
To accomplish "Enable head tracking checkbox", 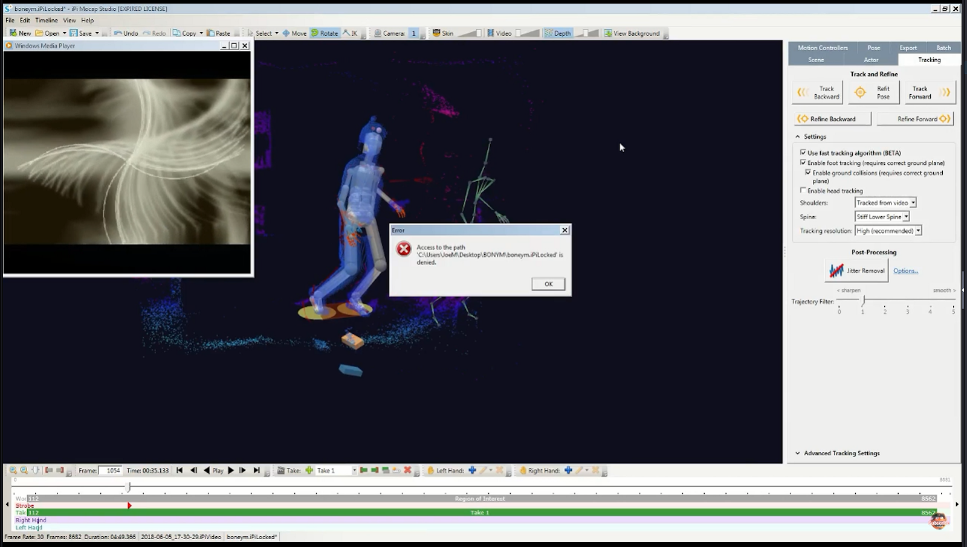I will pos(803,190).
